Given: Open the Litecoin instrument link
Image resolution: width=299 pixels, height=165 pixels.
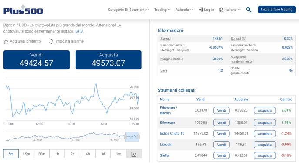Looking at the screenshot, I should pos(166,145).
